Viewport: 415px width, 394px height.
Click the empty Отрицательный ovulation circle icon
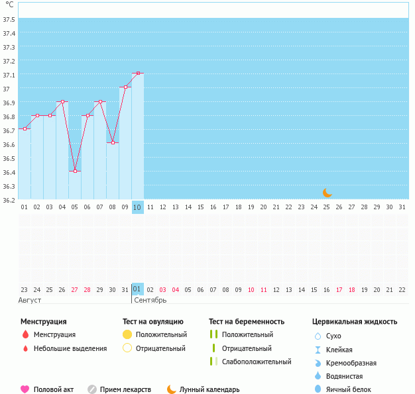[x=127, y=348]
